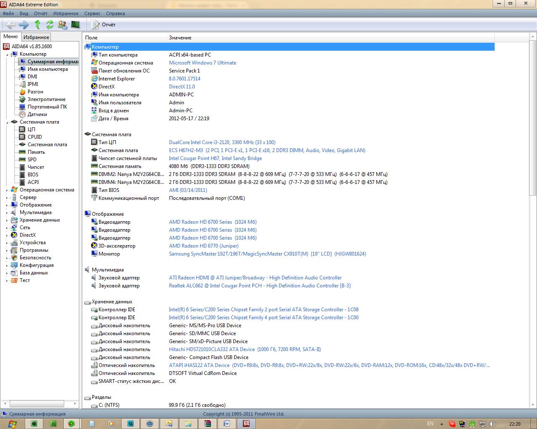537x429 pixels.
Task: Open the Файл menu
Action: [8, 13]
